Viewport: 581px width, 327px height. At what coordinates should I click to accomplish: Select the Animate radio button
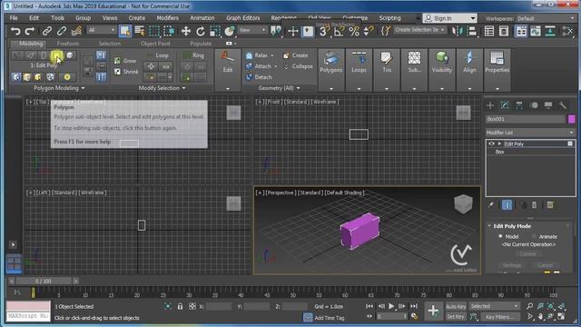pos(534,236)
